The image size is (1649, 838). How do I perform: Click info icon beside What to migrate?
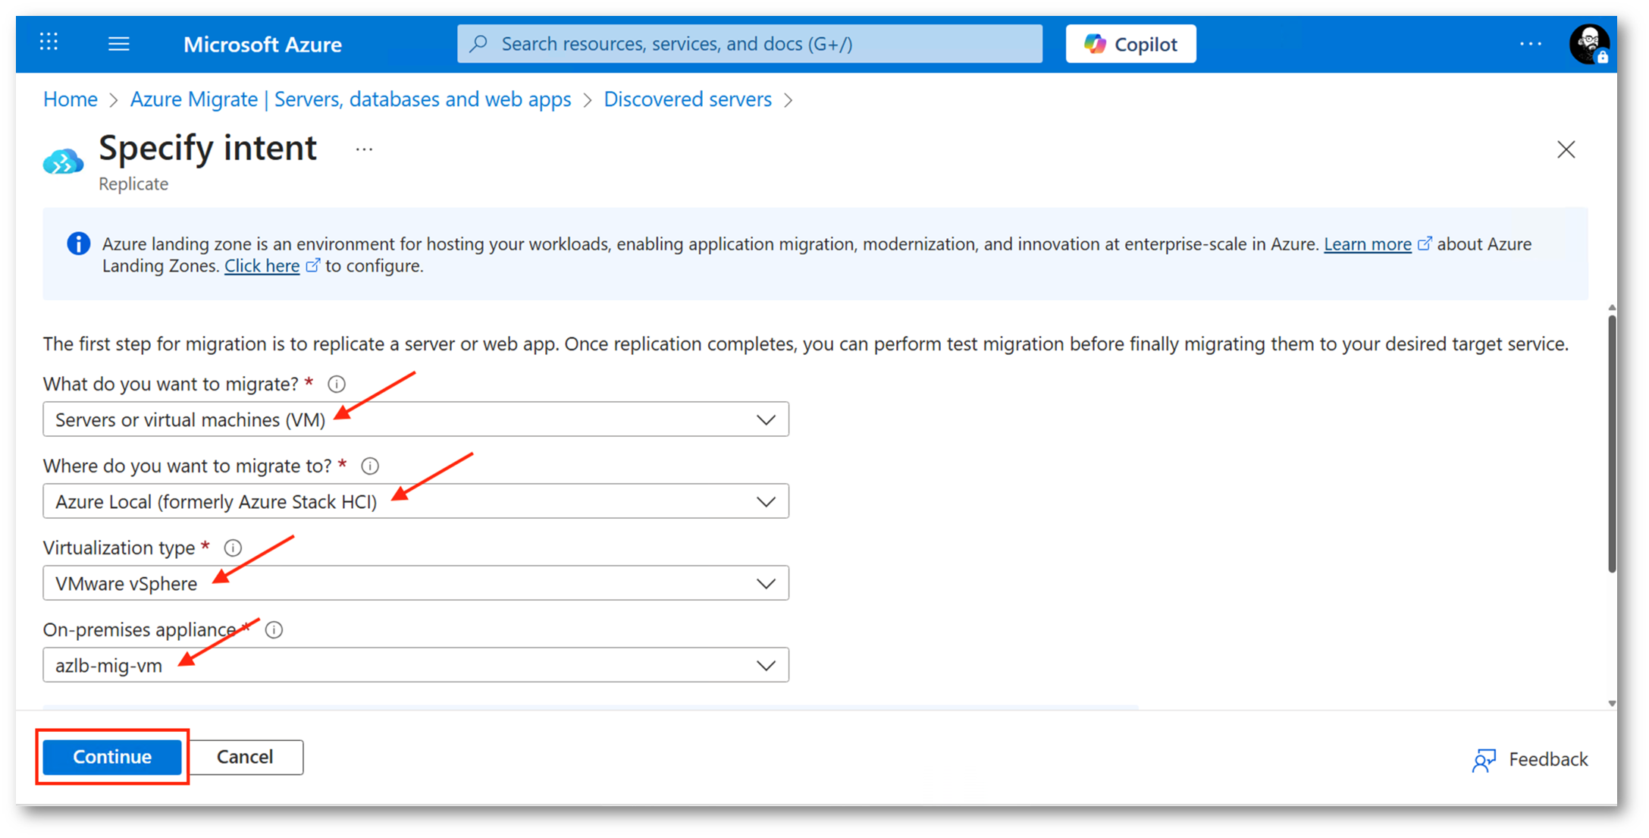(337, 384)
